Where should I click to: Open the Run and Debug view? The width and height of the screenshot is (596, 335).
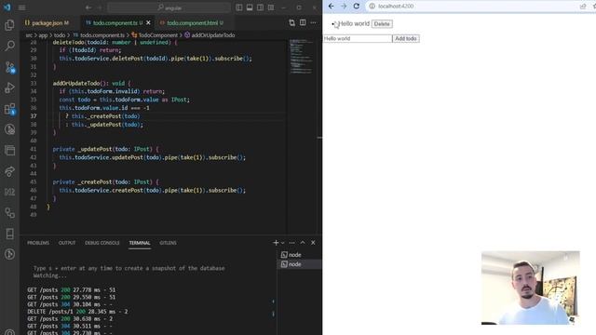point(10,88)
